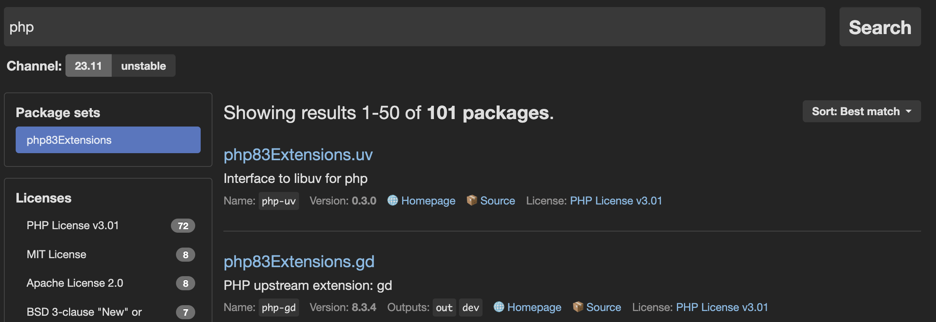Open the php83Extensions.gd package page
This screenshot has width=936, height=322.
click(299, 261)
